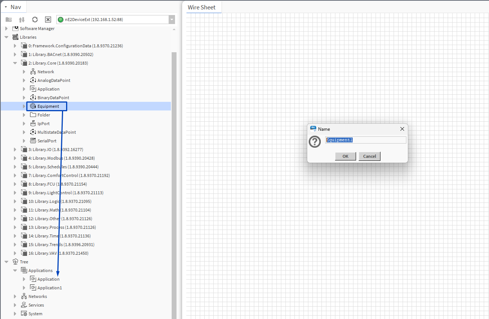
Task: Click the up-down arrows sync icon
Action: coord(22,20)
